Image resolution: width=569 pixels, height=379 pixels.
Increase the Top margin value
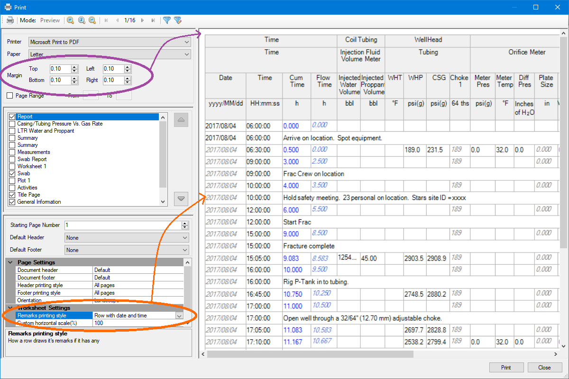tap(74, 67)
